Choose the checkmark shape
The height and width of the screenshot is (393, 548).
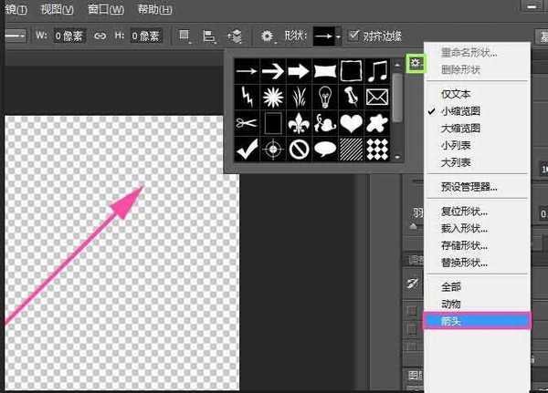(247, 149)
